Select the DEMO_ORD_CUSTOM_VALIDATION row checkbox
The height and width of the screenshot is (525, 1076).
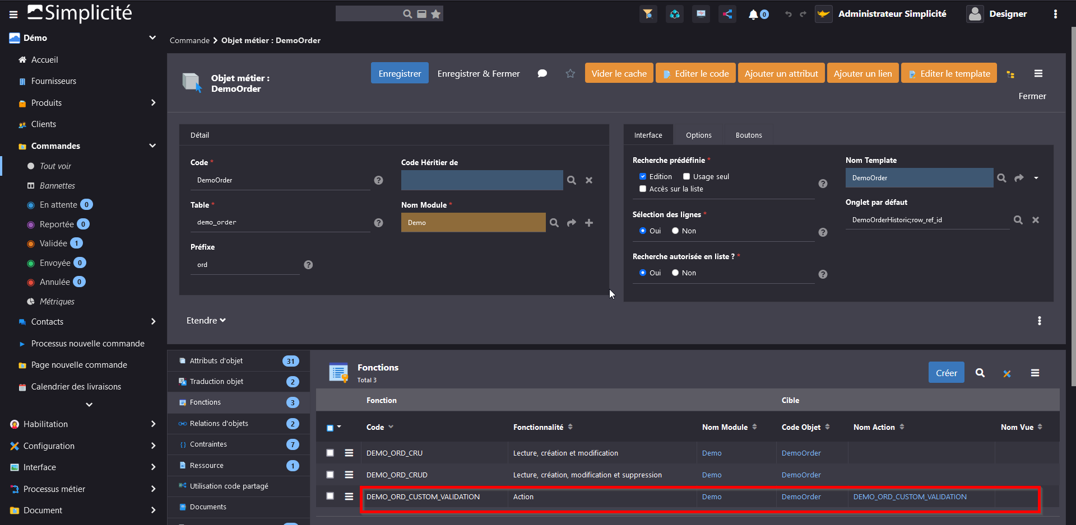click(x=330, y=496)
